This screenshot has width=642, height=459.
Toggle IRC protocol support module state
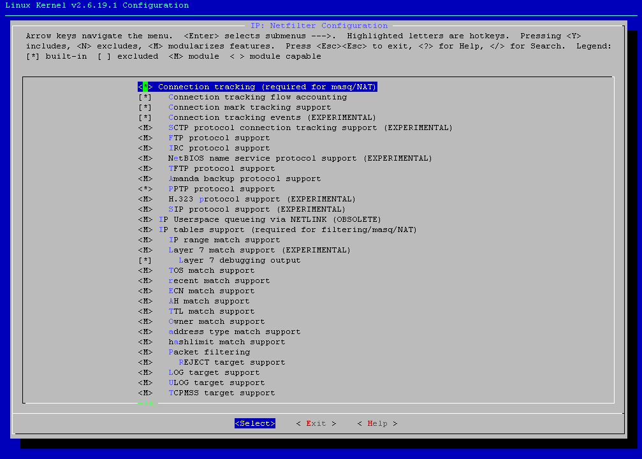[145, 149]
